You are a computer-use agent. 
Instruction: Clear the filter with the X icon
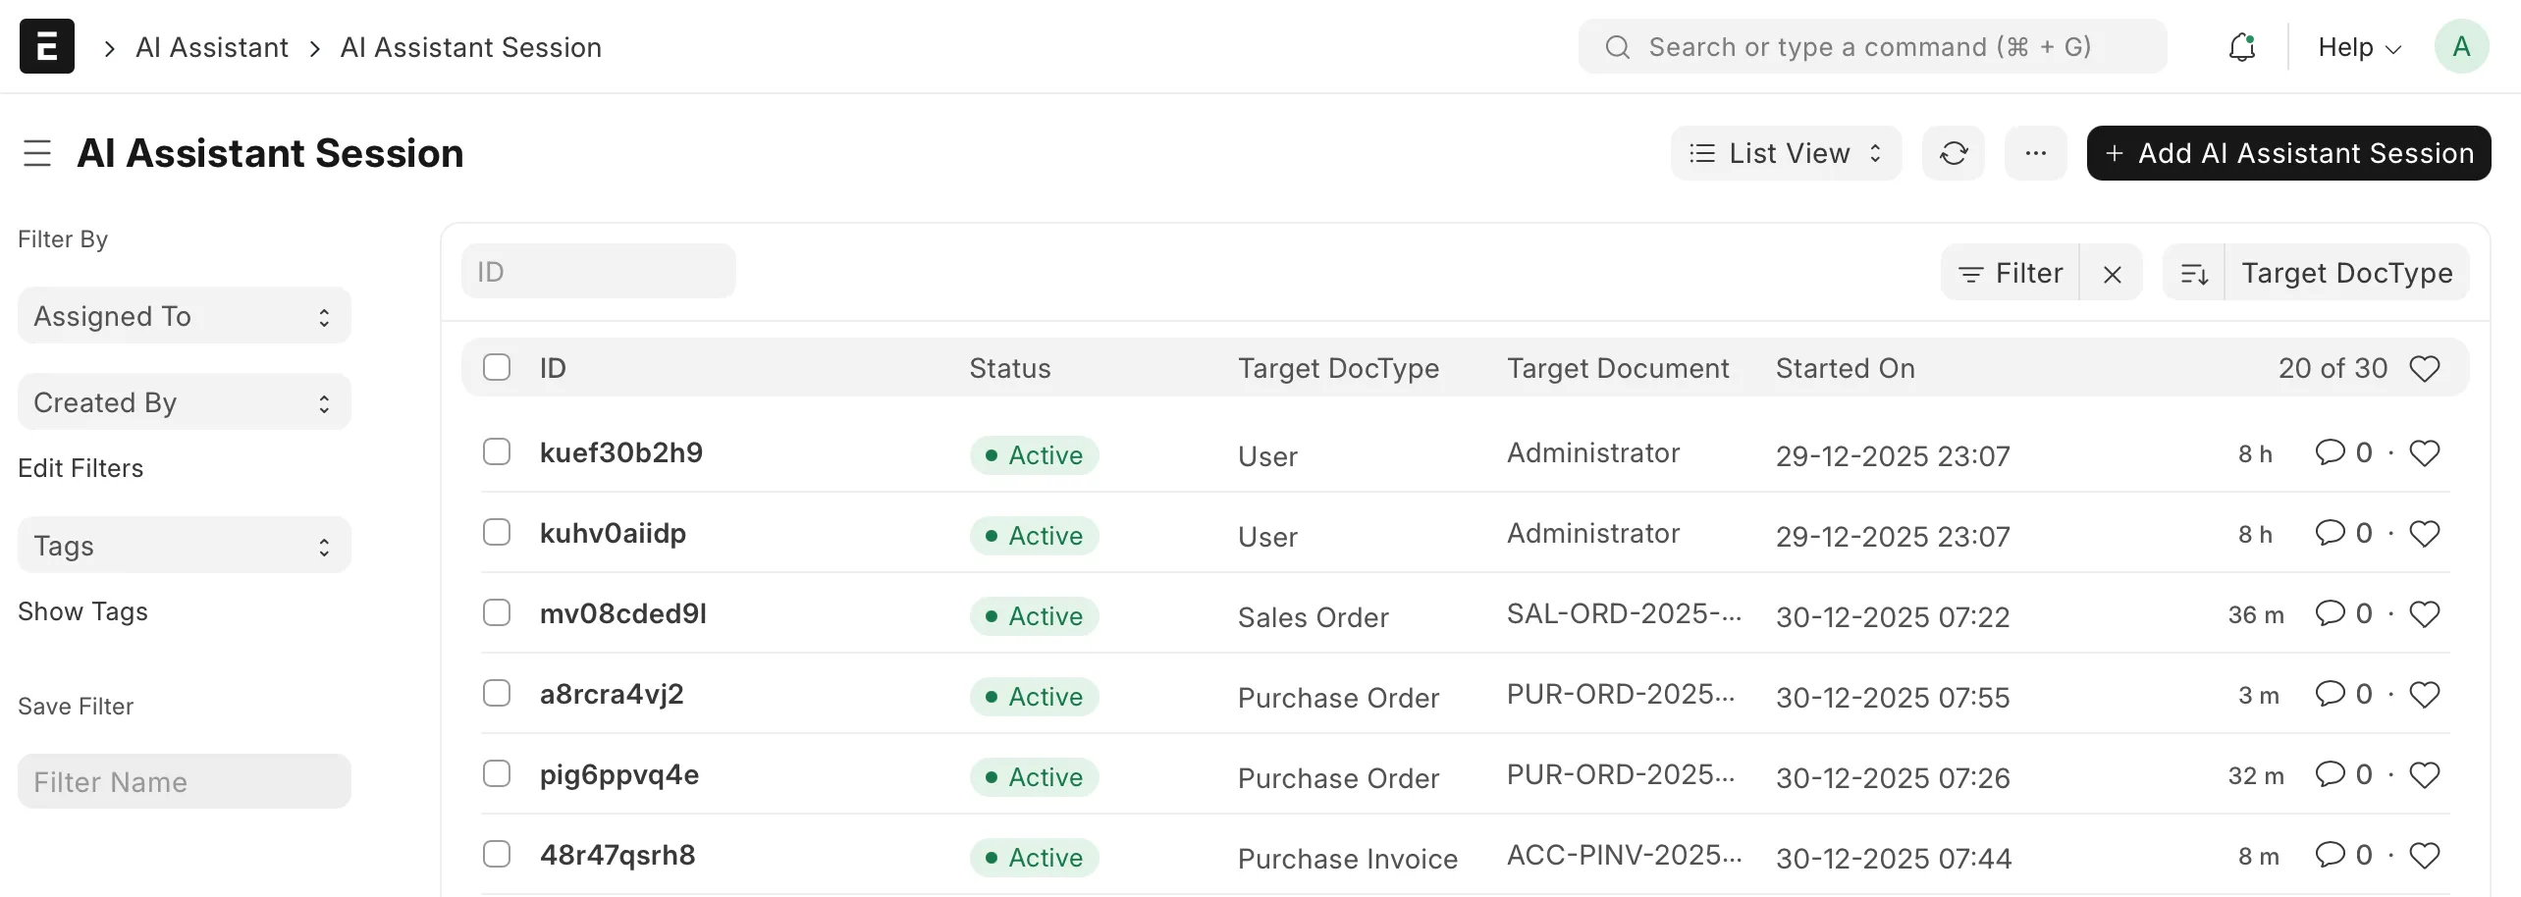click(x=2112, y=274)
